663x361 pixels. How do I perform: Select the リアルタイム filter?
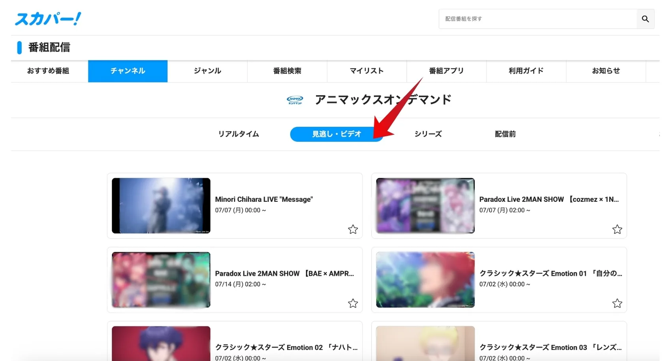pos(239,134)
